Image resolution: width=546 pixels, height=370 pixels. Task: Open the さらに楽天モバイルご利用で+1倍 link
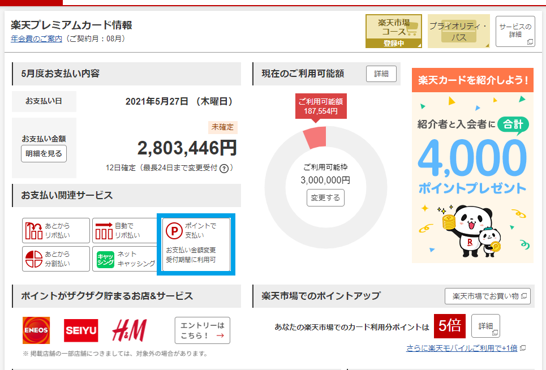coord(462,348)
